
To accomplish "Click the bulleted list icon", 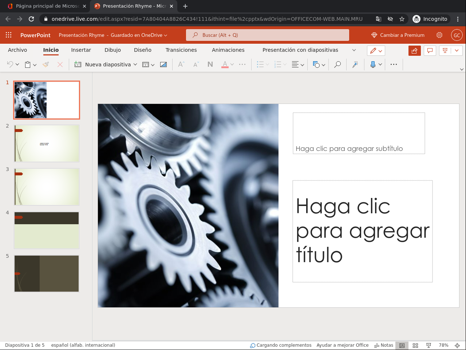I will coord(260,65).
